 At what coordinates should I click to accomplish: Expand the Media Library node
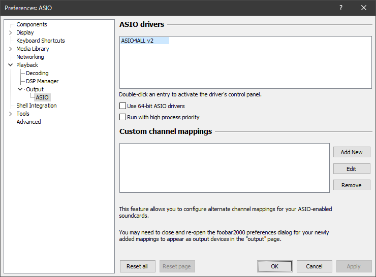click(x=11, y=49)
